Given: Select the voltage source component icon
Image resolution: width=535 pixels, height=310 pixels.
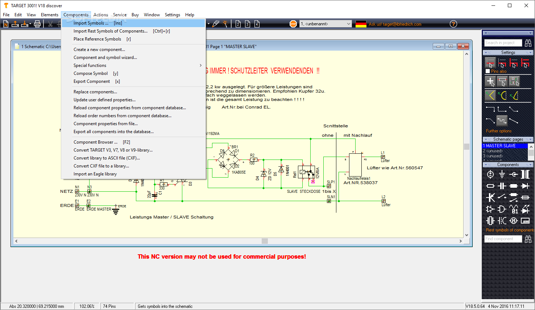Looking at the screenshot, I should 490,175.
